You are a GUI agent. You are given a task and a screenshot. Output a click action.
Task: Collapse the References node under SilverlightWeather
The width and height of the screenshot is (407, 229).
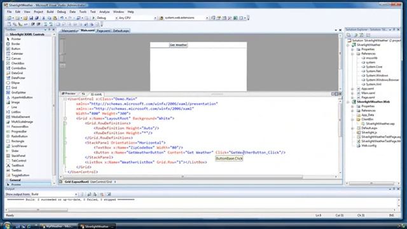pyautogui.click(x=352, y=53)
